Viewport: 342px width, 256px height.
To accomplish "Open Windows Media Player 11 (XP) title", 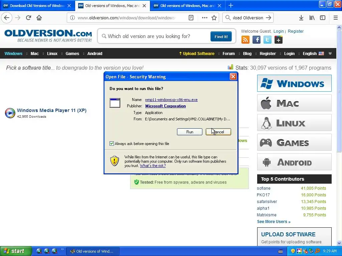I will point(52,110).
